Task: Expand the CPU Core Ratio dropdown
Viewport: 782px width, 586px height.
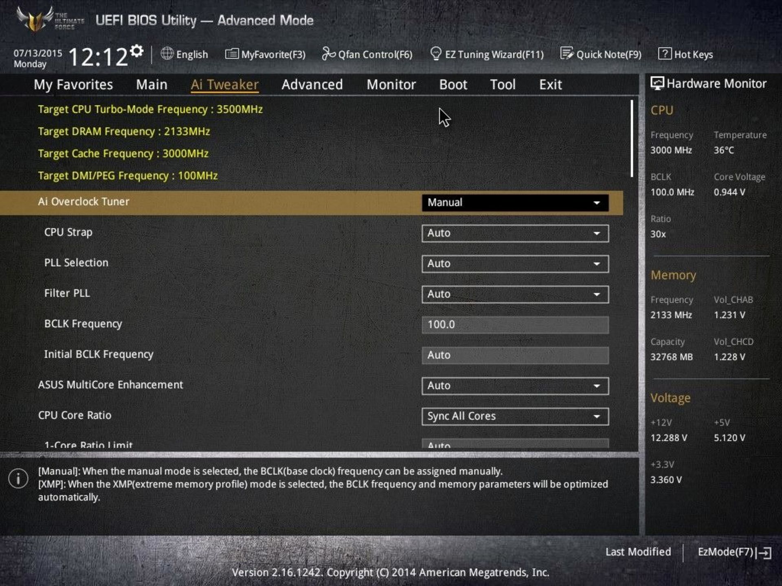Action: coord(595,416)
